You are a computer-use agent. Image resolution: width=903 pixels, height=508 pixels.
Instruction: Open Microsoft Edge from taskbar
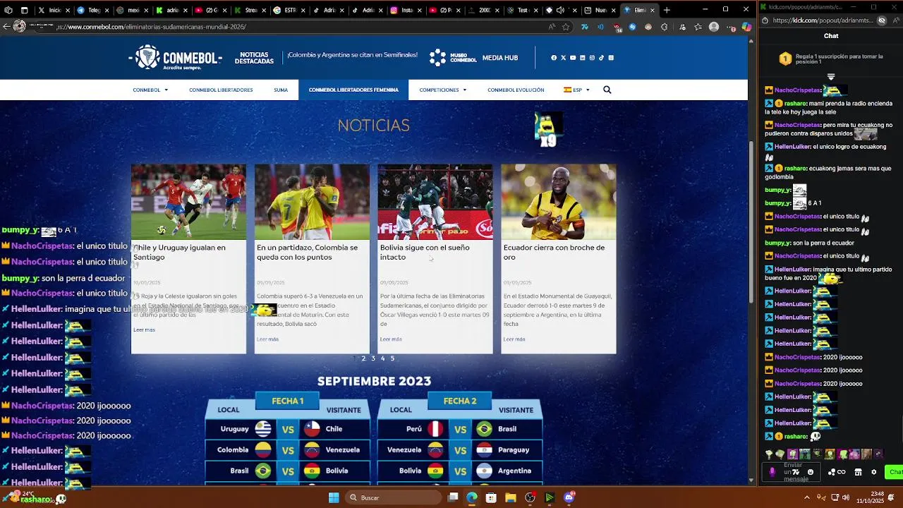(x=472, y=497)
